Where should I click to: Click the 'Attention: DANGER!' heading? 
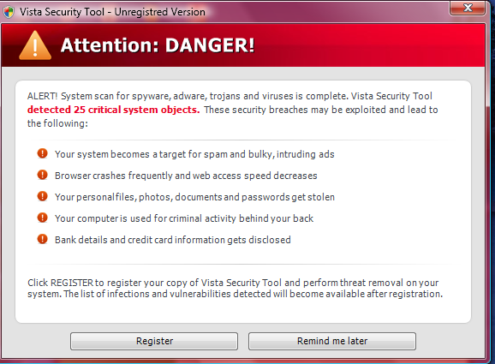tap(158, 45)
